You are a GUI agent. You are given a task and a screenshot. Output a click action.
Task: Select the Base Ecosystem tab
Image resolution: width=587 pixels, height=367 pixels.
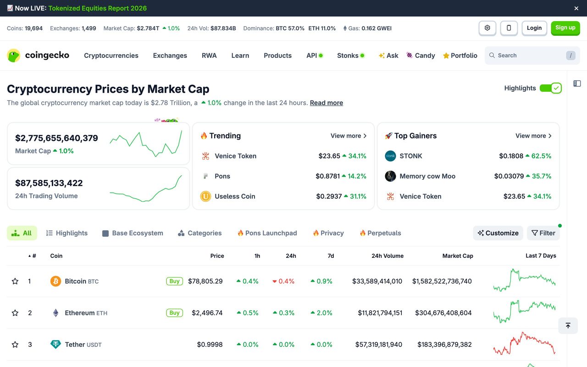tap(133, 233)
